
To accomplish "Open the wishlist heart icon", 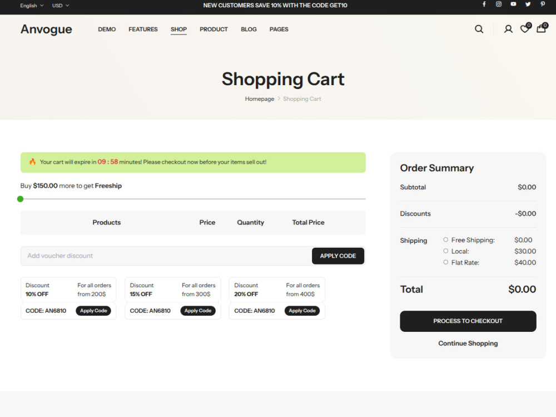I will 525,28.
